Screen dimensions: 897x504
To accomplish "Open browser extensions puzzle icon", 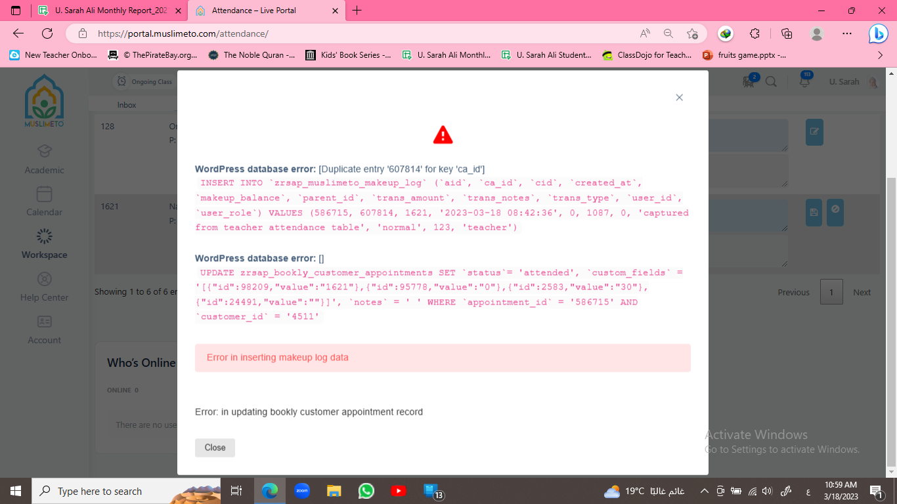I will pyautogui.click(x=755, y=33).
